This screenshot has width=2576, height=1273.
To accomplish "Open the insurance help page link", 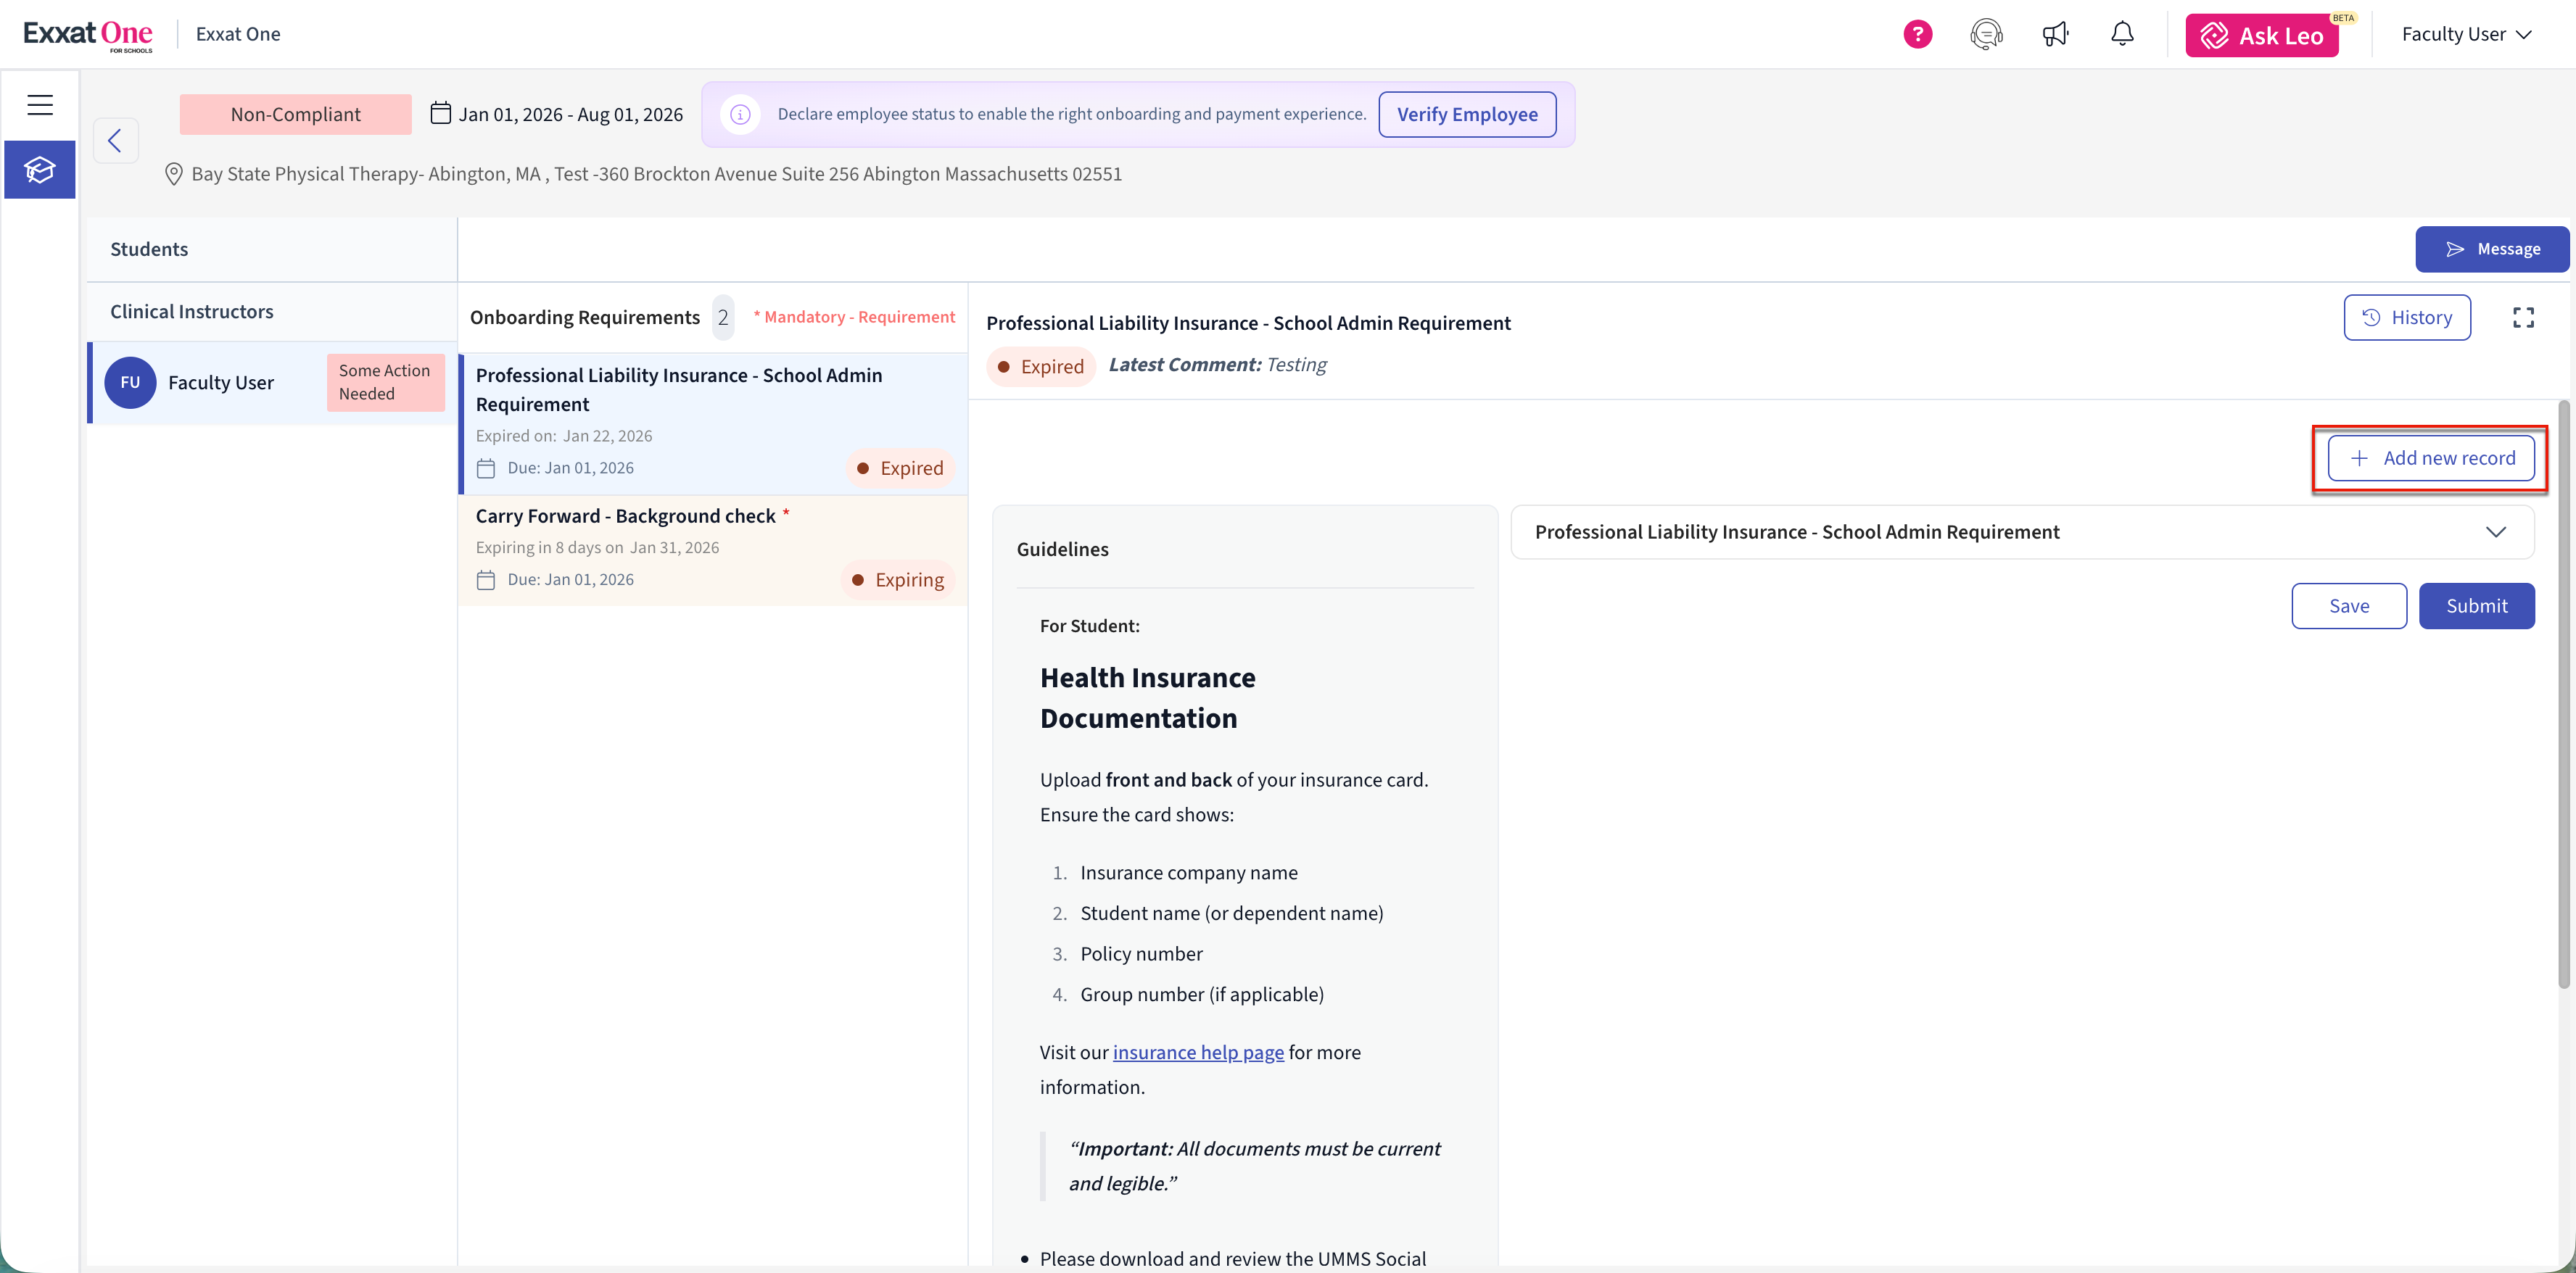I will pos(1198,1052).
